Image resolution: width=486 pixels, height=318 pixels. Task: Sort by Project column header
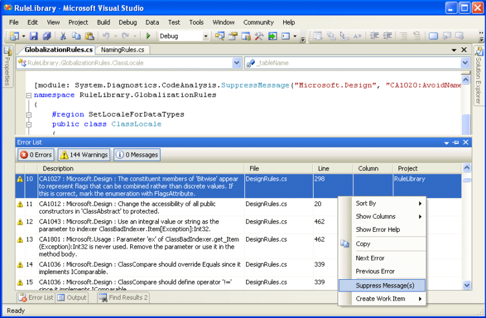coord(427,168)
